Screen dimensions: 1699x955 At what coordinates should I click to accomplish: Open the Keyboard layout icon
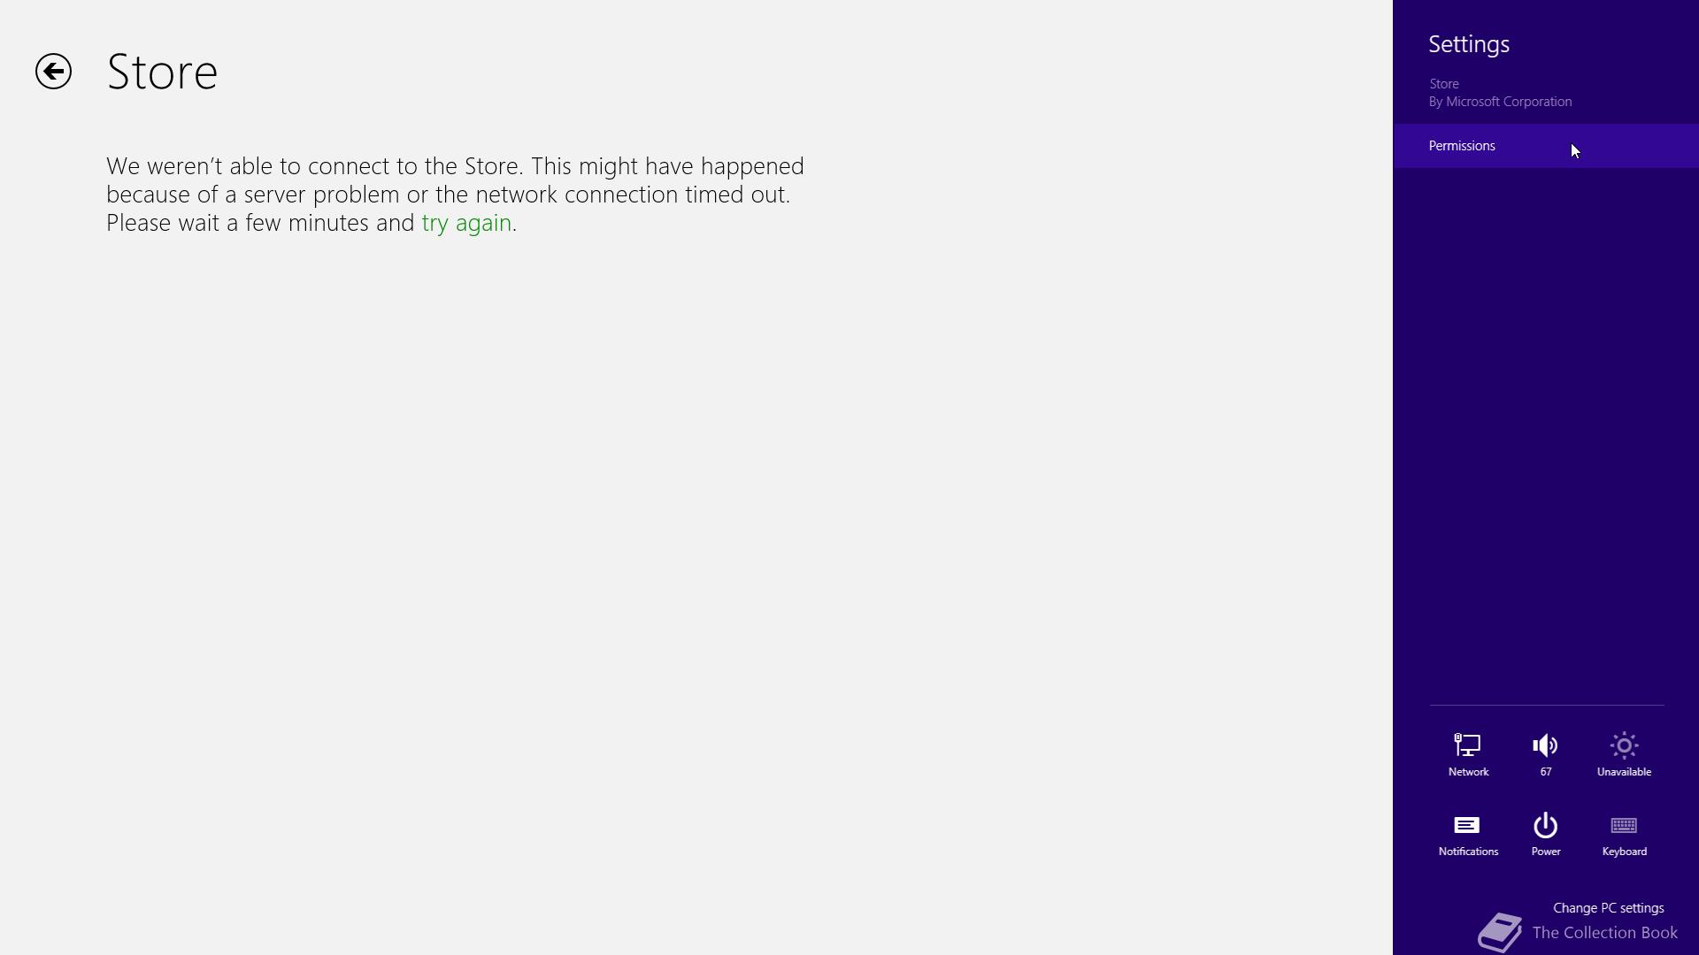point(1624,825)
